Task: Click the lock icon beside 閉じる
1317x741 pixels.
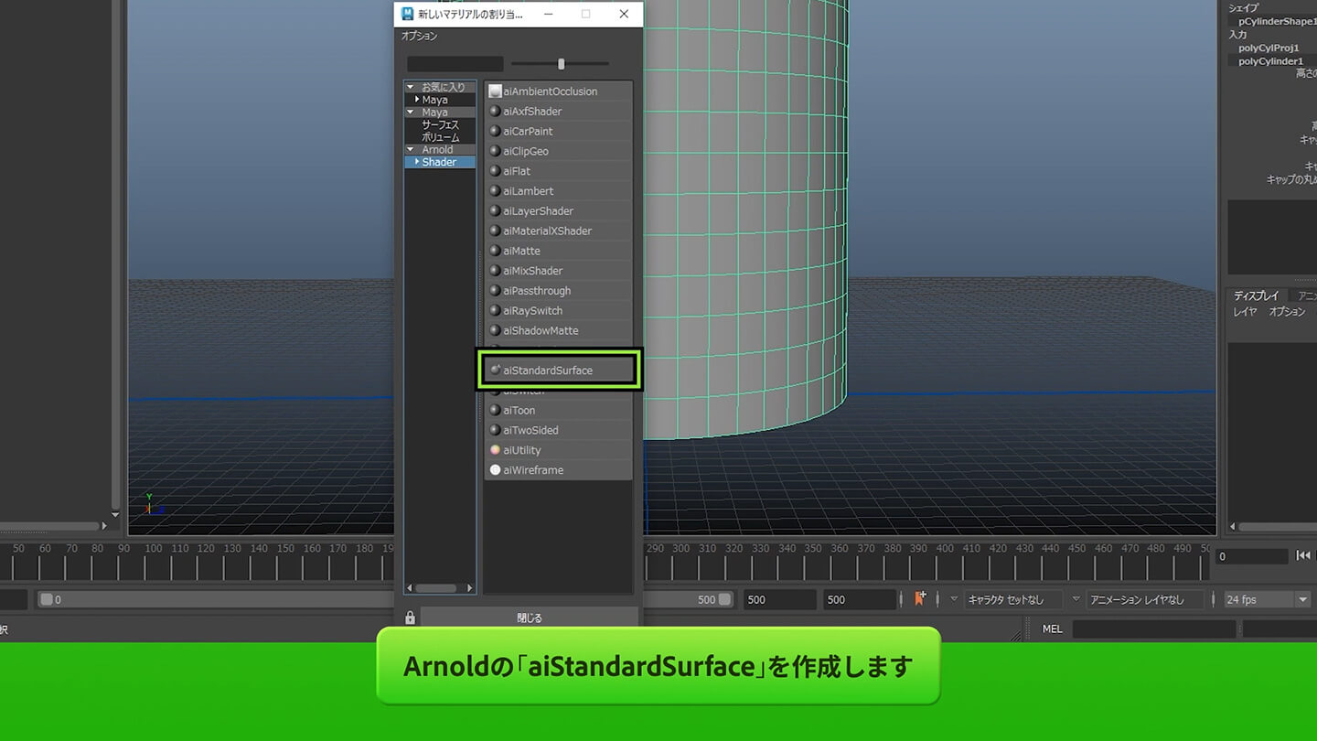Action: click(x=410, y=617)
